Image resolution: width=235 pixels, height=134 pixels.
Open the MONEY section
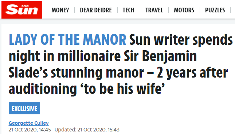tap(60, 10)
